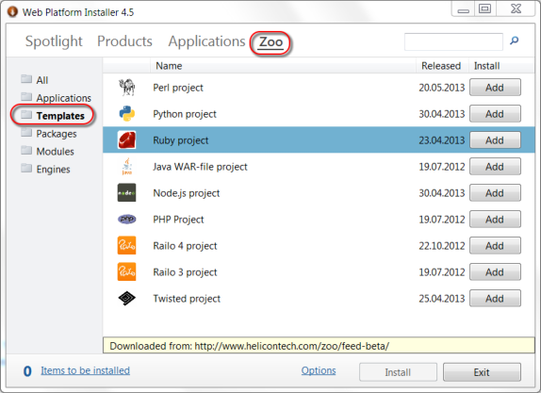Viewport: 541px width, 393px height.
Task: Add the Railo 3 project
Action: point(495,271)
